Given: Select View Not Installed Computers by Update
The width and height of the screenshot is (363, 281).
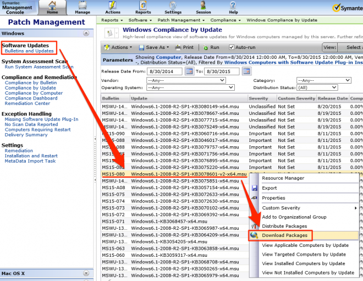Looking at the screenshot, I should 308,273.
